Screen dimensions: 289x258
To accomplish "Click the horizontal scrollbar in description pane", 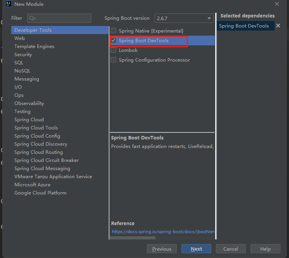I will (133, 238).
